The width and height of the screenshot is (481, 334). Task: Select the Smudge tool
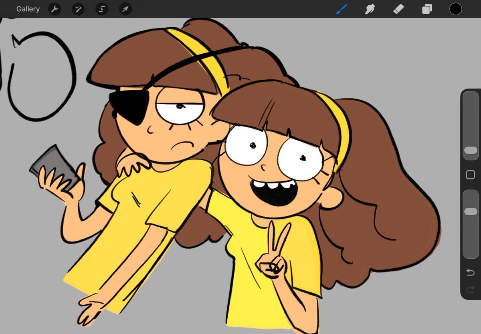coord(370,9)
